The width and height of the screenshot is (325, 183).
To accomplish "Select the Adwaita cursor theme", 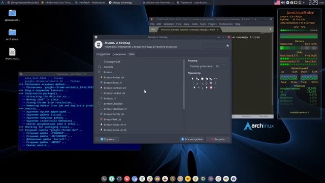I will (x=140, y=67).
